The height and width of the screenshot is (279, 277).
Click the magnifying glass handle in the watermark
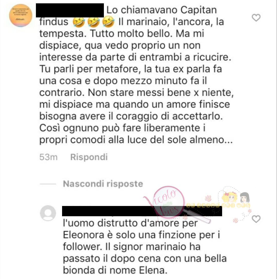pos(196,216)
